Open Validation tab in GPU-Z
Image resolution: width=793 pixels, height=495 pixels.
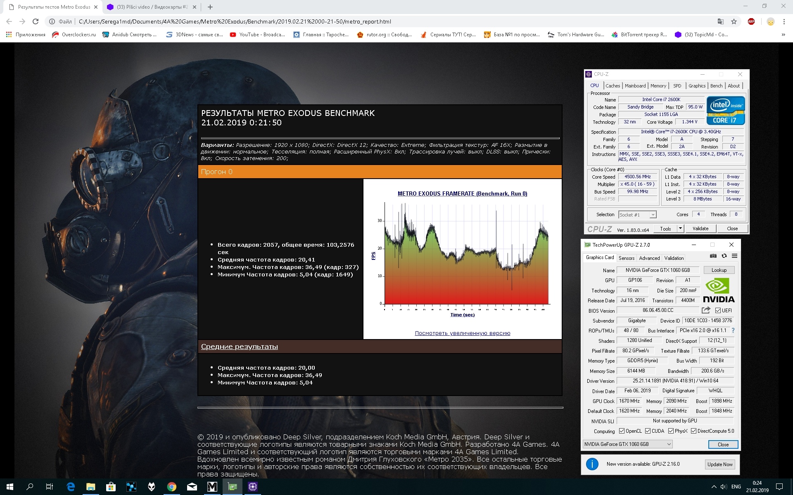[x=674, y=258]
